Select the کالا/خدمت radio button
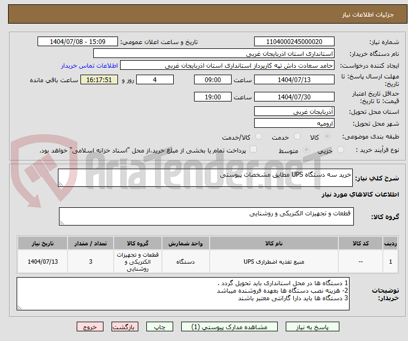The width and height of the screenshot is (408, 341). [258, 136]
